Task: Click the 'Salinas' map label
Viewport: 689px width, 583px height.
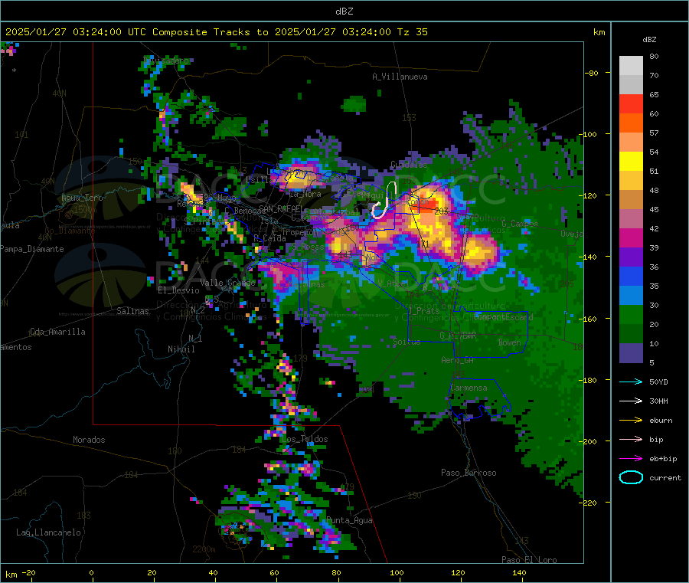Action: pyautogui.click(x=132, y=311)
